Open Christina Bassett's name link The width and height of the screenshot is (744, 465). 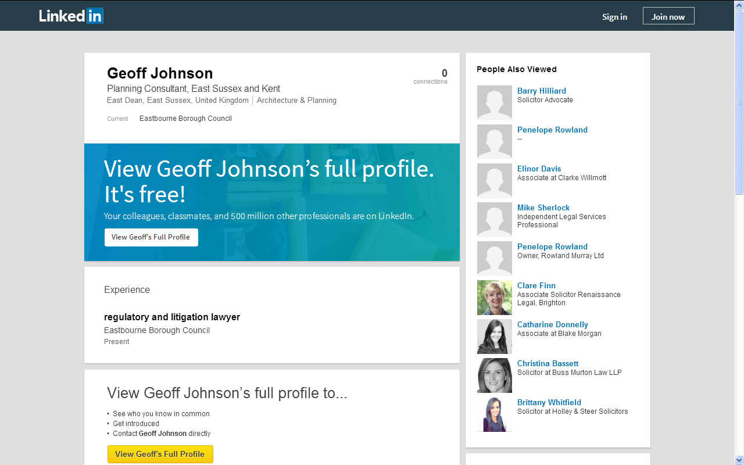[548, 363]
